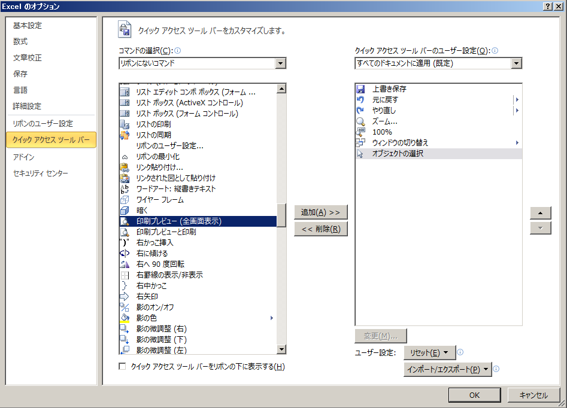Click the info icon beside リセット
567x408 pixels.
tap(460, 352)
